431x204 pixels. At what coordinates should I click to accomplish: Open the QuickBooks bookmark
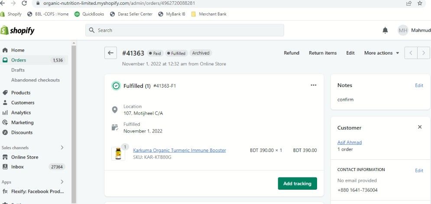click(89, 14)
